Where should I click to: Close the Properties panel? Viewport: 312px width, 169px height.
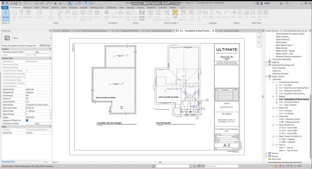pyautogui.click(x=50, y=31)
